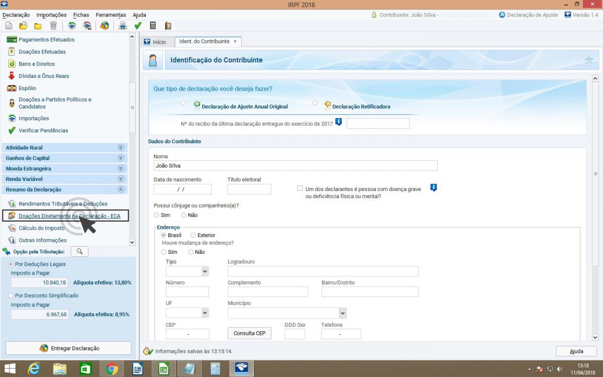Open Doações Diretamente na Declaração - ECA
The image size is (603, 377).
point(66,216)
